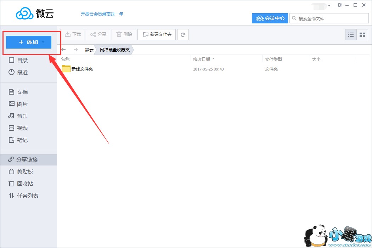Sort by 修改日期 column header
This screenshot has width=372, height=248.
202,59
